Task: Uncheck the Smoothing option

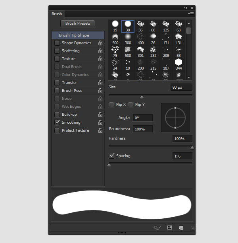Action: pos(57,122)
